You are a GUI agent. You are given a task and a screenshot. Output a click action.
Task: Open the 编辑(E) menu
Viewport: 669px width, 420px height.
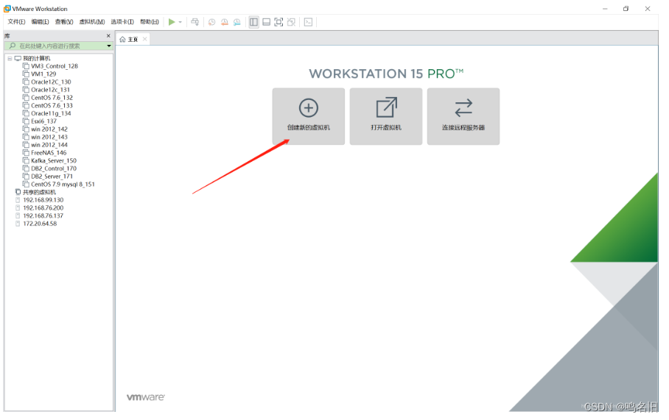(40, 22)
